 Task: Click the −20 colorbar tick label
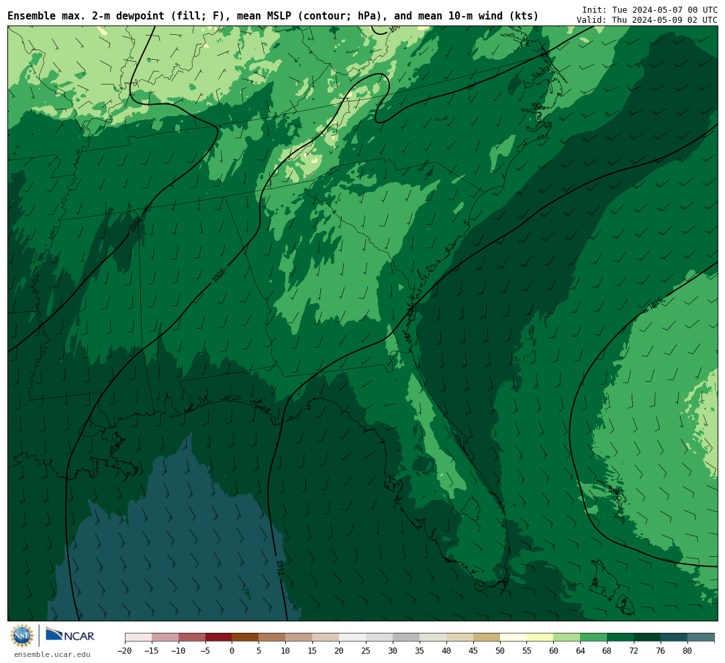pyautogui.click(x=124, y=651)
